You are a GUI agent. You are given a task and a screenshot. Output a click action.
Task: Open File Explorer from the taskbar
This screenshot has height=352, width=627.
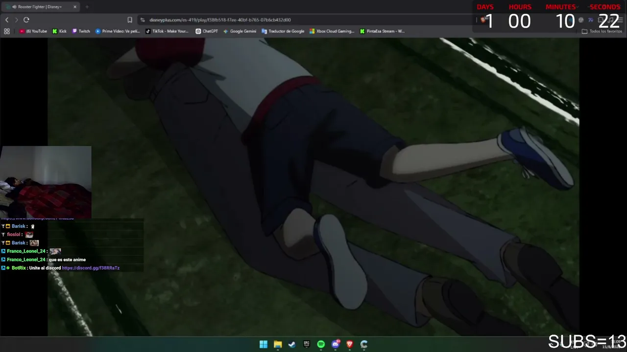(x=278, y=344)
